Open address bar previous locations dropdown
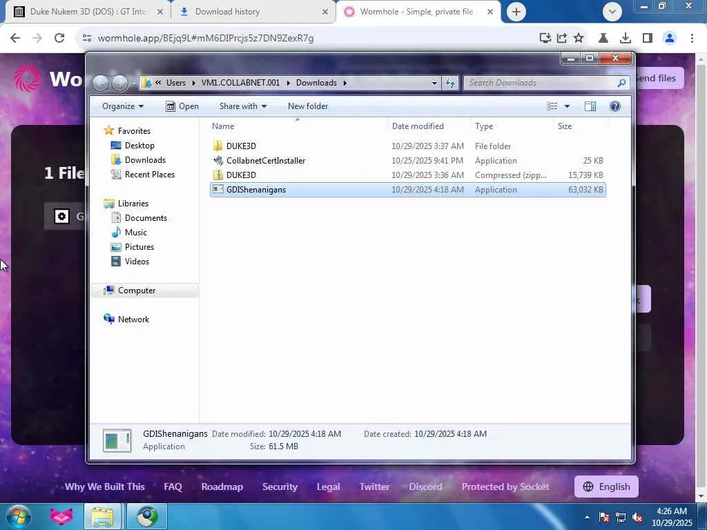 434,83
